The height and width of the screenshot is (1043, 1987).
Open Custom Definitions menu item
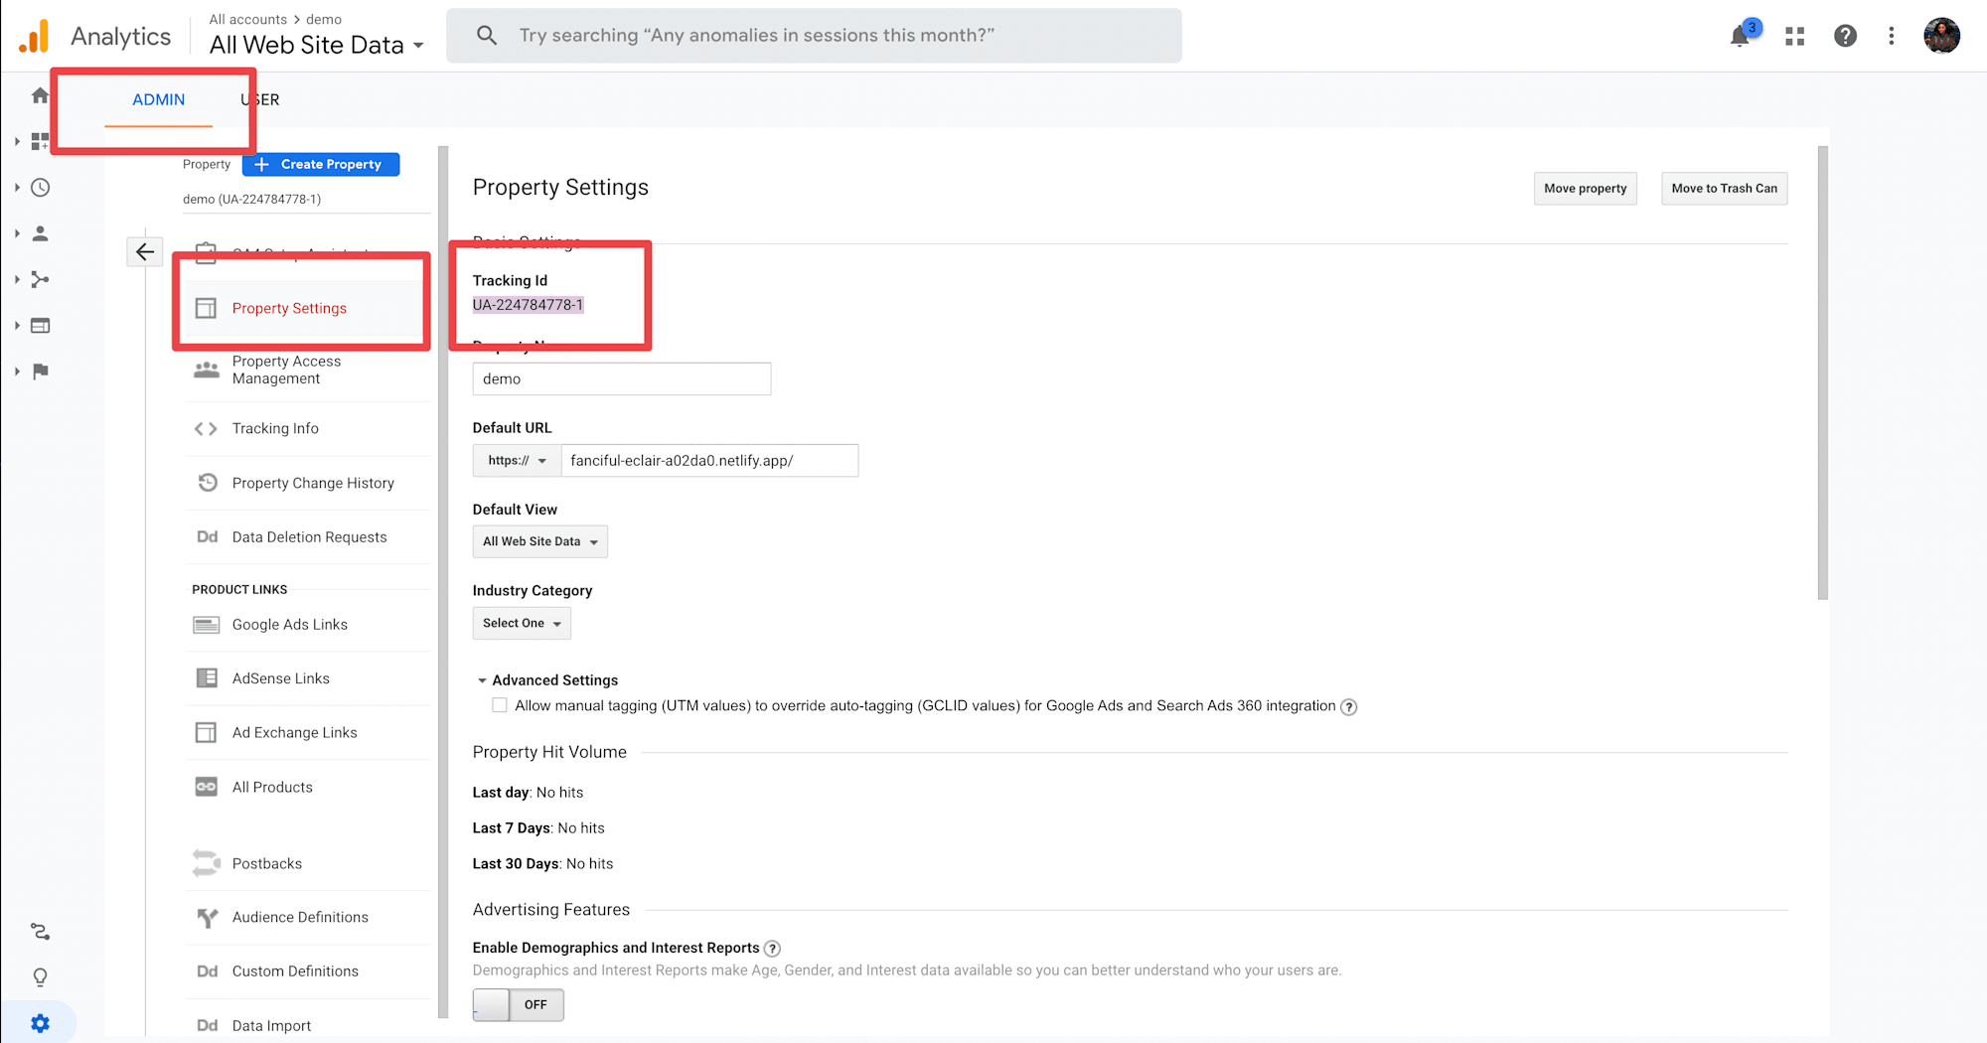[x=308, y=971]
